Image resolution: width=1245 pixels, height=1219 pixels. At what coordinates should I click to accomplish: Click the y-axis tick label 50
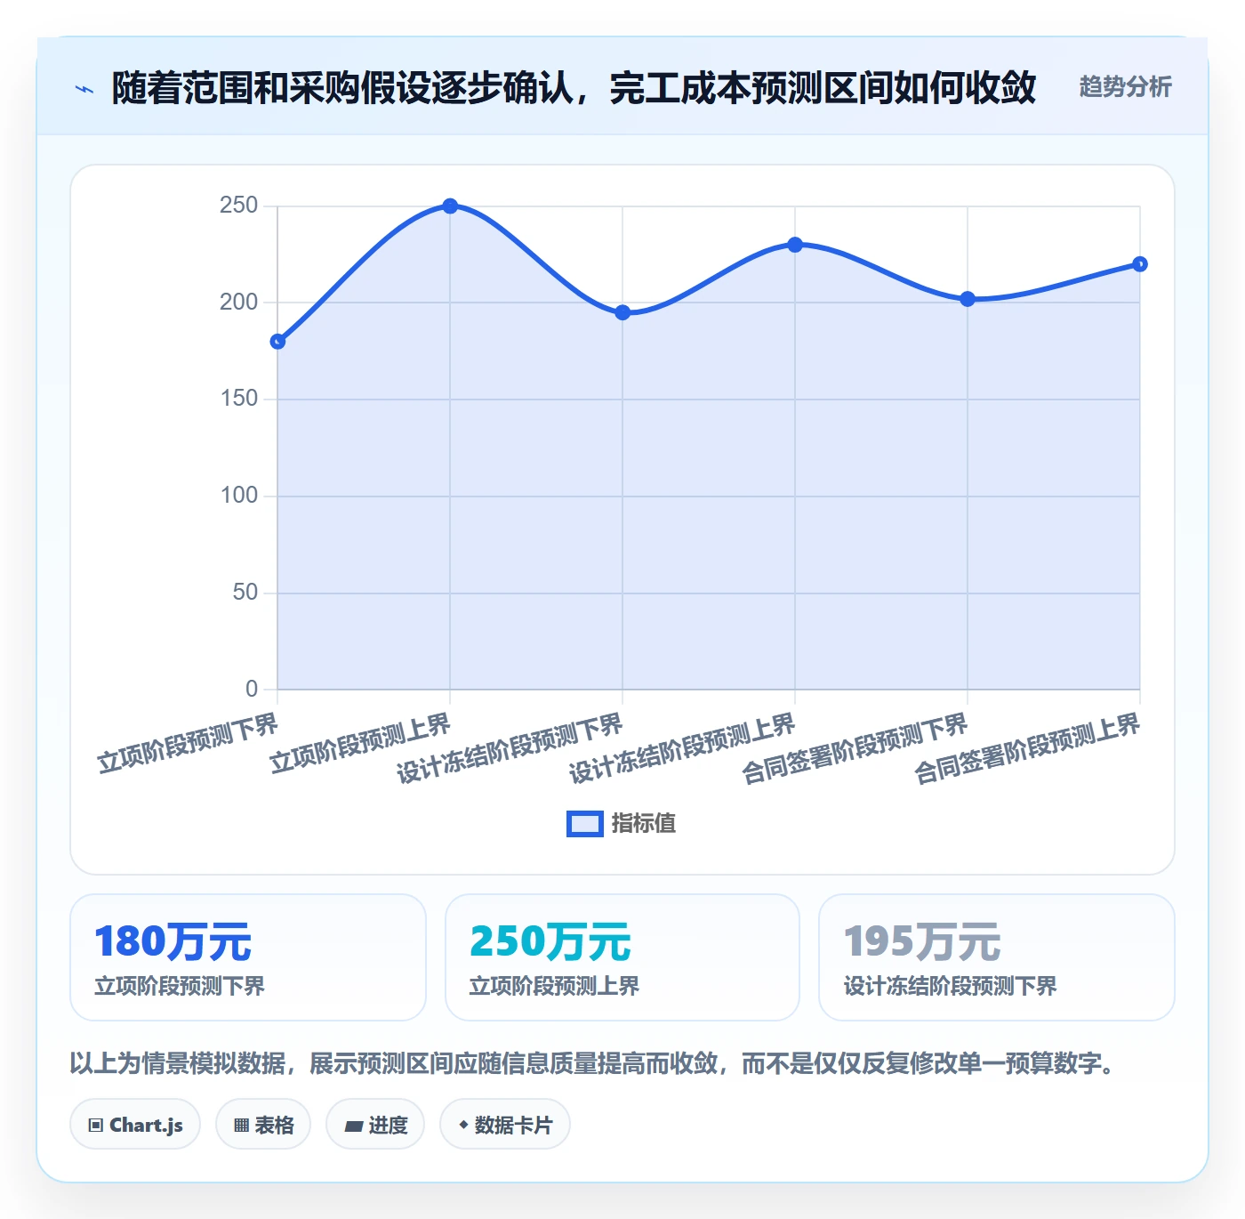(245, 593)
